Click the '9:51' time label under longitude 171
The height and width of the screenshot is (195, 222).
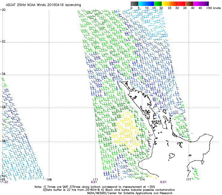(94, 182)
